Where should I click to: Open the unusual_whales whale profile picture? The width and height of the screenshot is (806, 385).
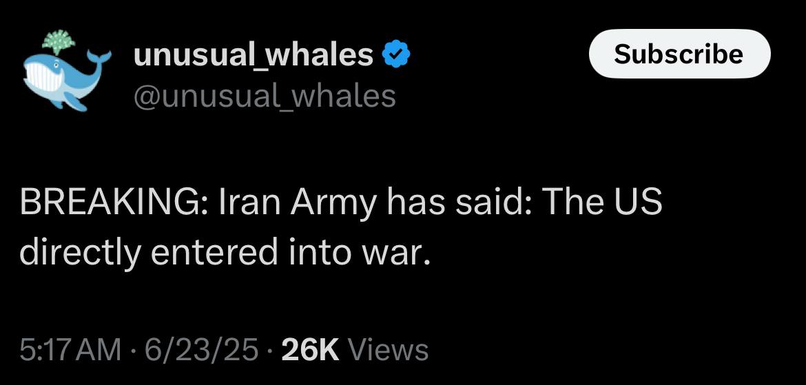coord(68,70)
